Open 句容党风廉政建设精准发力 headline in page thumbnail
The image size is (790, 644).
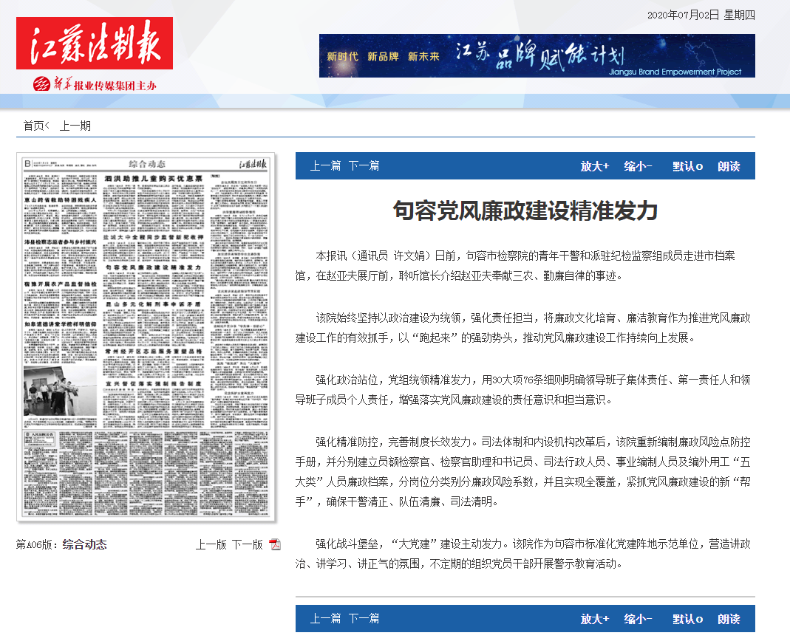pos(154,267)
